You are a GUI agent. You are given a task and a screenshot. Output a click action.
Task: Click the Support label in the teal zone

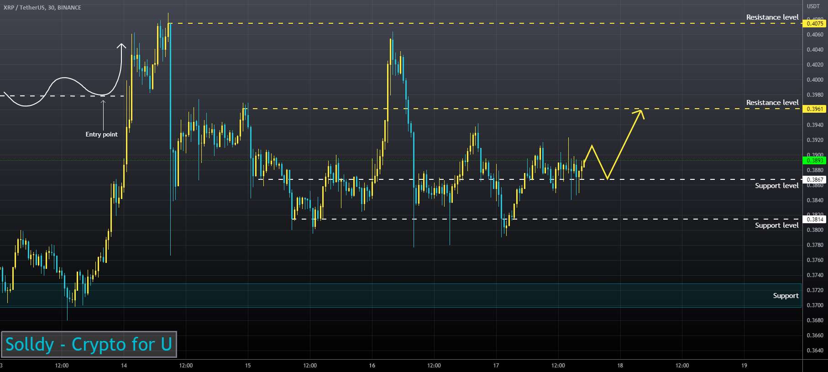[x=786, y=296]
